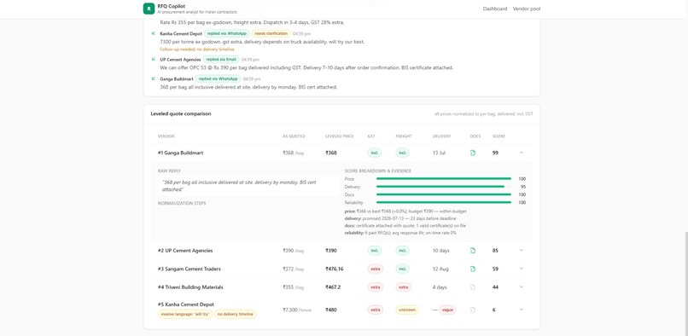
Task: Select the #5 Kanha Cement Depot vendor name
Action: point(186,304)
